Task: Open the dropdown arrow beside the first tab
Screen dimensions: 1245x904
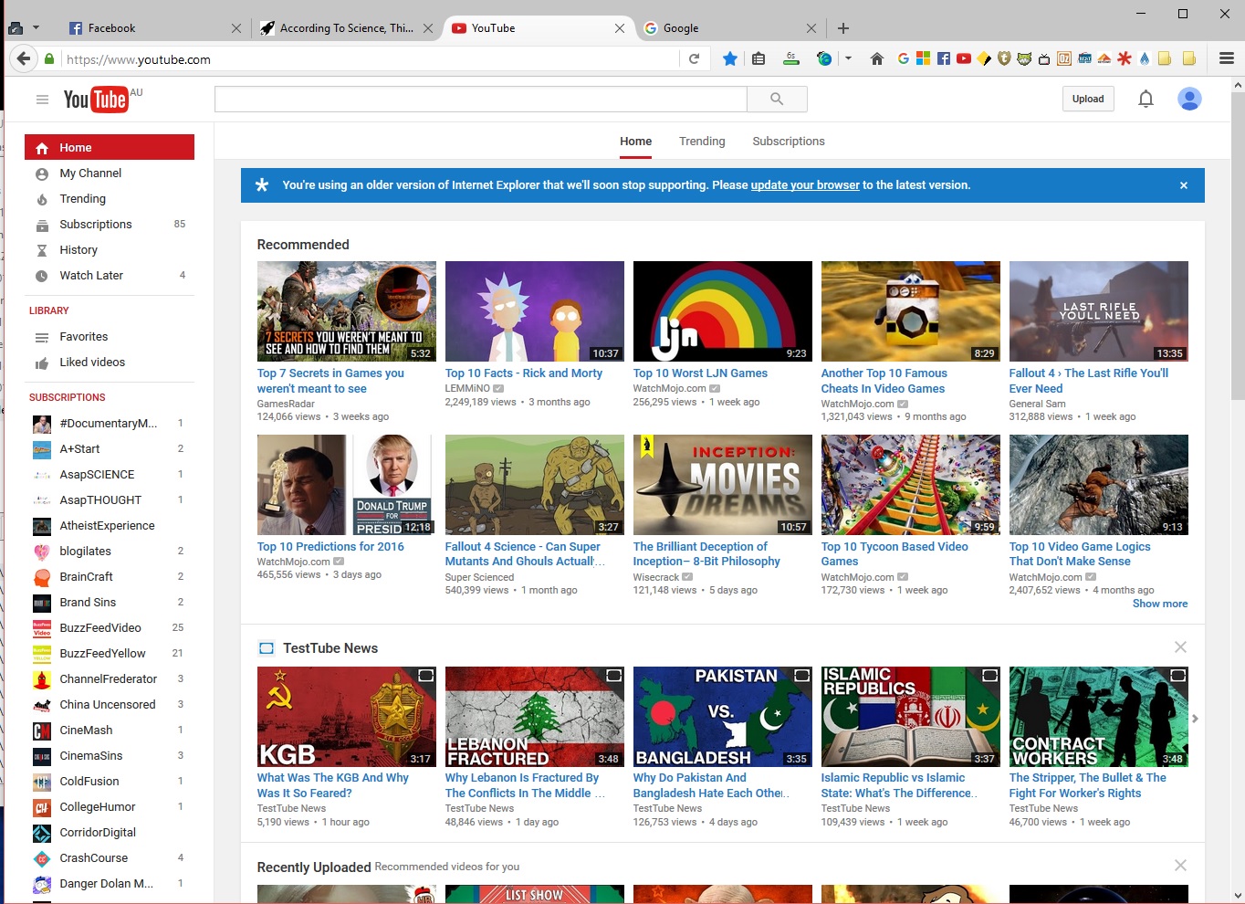Action: [x=36, y=27]
